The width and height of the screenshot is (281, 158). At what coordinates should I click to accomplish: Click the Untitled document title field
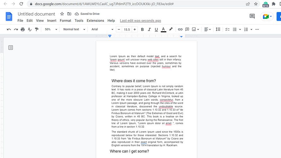coord(36,14)
